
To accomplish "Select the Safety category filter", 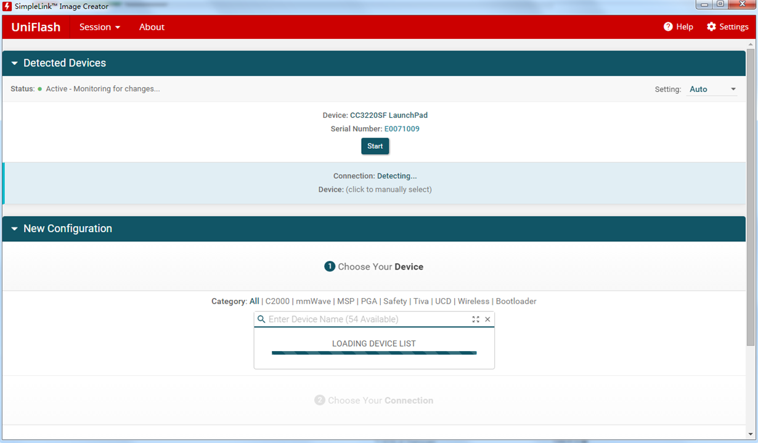I will pos(395,301).
